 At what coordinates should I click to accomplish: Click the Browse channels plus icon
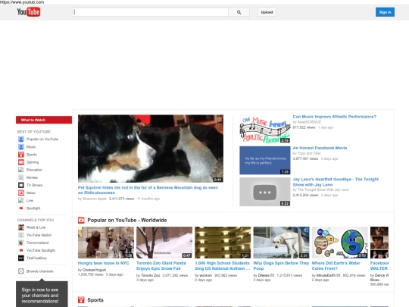click(x=21, y=271)
